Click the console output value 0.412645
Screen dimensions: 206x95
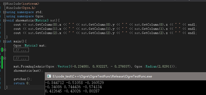55,91
